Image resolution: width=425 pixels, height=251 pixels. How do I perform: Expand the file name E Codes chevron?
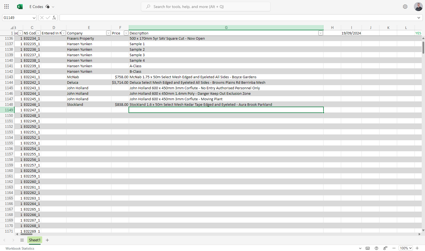point(53,7)
